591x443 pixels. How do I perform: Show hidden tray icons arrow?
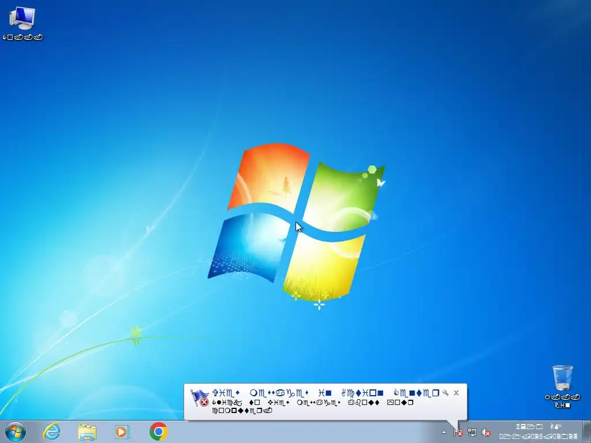click(x=444, y=433)
